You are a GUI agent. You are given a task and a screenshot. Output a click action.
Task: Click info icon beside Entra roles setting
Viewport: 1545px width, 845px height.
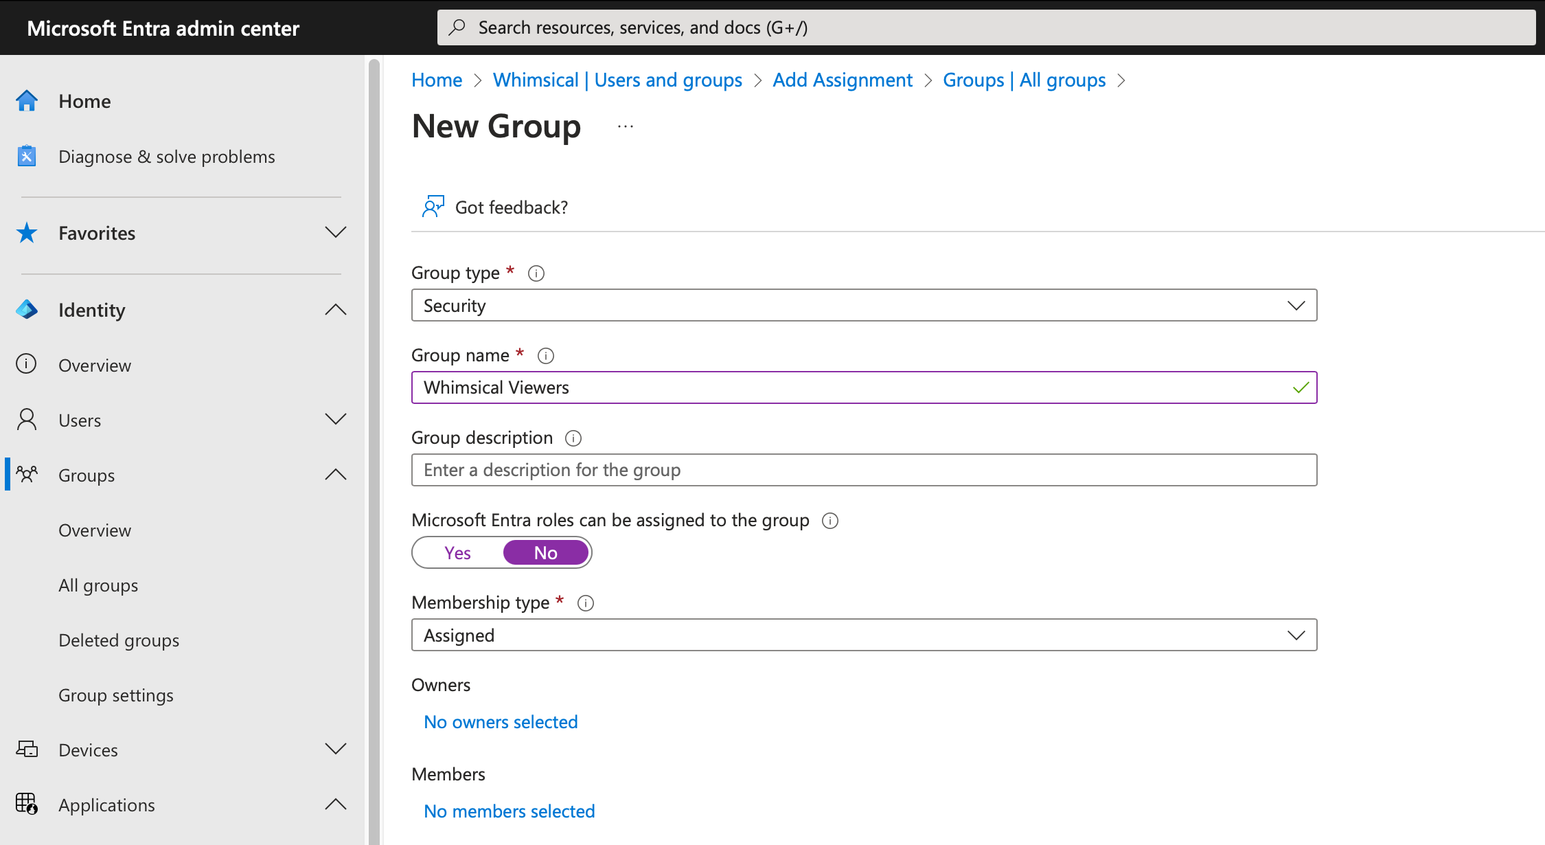pyautogui.click(x=830, y=521)
